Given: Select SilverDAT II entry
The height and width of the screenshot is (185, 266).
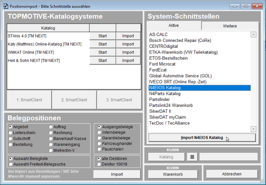Looking at the screenshot, I should coord(200,112).
